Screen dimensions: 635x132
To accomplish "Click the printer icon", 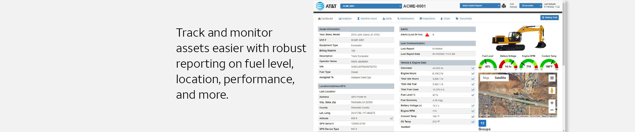I will click(x=504, y=6).
